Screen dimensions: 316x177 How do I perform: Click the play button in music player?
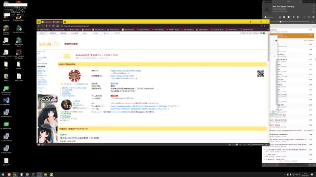[288, 17]
